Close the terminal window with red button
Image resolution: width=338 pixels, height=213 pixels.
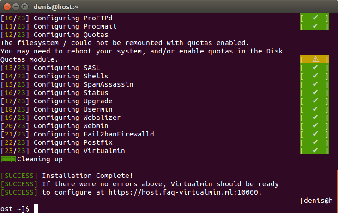click(7, 7)
